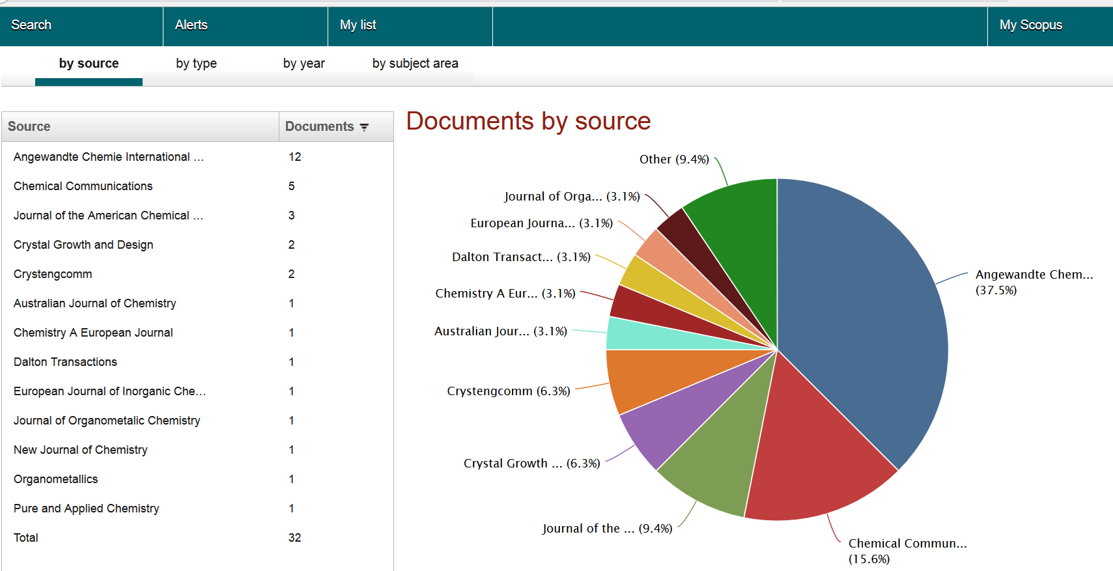Select Journal of Organometallic Chemistry row

pos(197,421)
